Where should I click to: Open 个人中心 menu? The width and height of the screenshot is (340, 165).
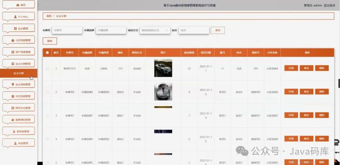[x=19, y=17]
